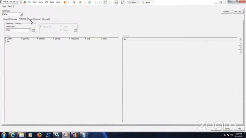Enter full screen mode via toolbar icon
Screen dimensions: 246x138
coord(105,2)
